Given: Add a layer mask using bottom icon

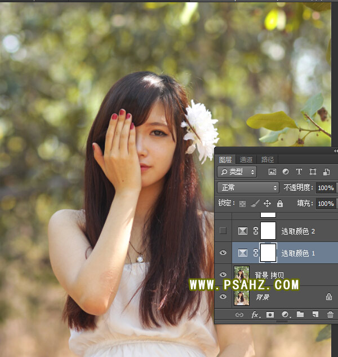Looking at the screenshot, I should pyautogui.click(x=270, y=314).
